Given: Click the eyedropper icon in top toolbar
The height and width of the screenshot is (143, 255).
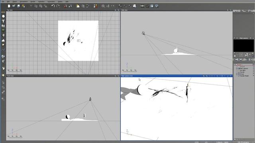Looking at the screenshot, I should pyautogui.click(x=88, y=6).
